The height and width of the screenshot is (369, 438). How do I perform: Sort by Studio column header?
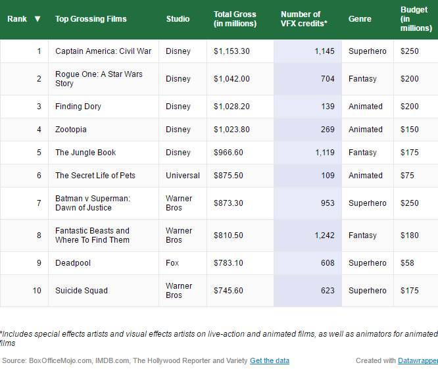tap(177, 19)
